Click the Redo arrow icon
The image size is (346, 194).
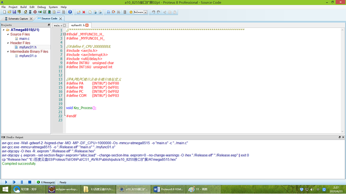158,12
